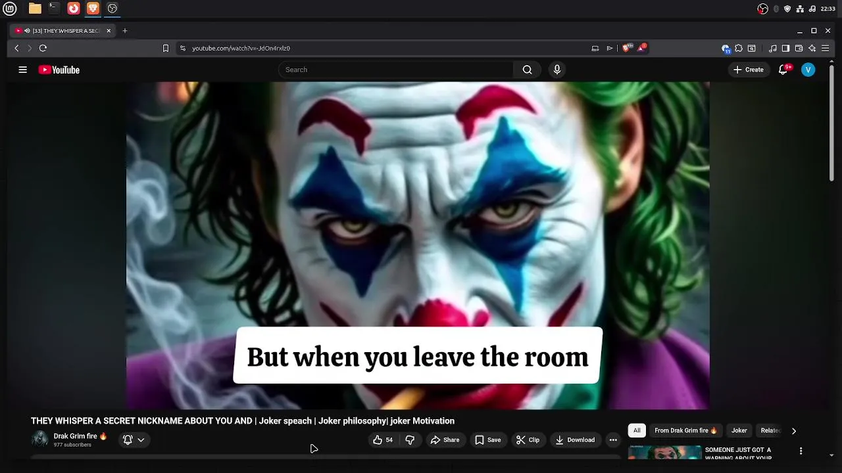The image size is (842, 473).
Task: Go back to previous page
Action: click(x=17, y=48)
